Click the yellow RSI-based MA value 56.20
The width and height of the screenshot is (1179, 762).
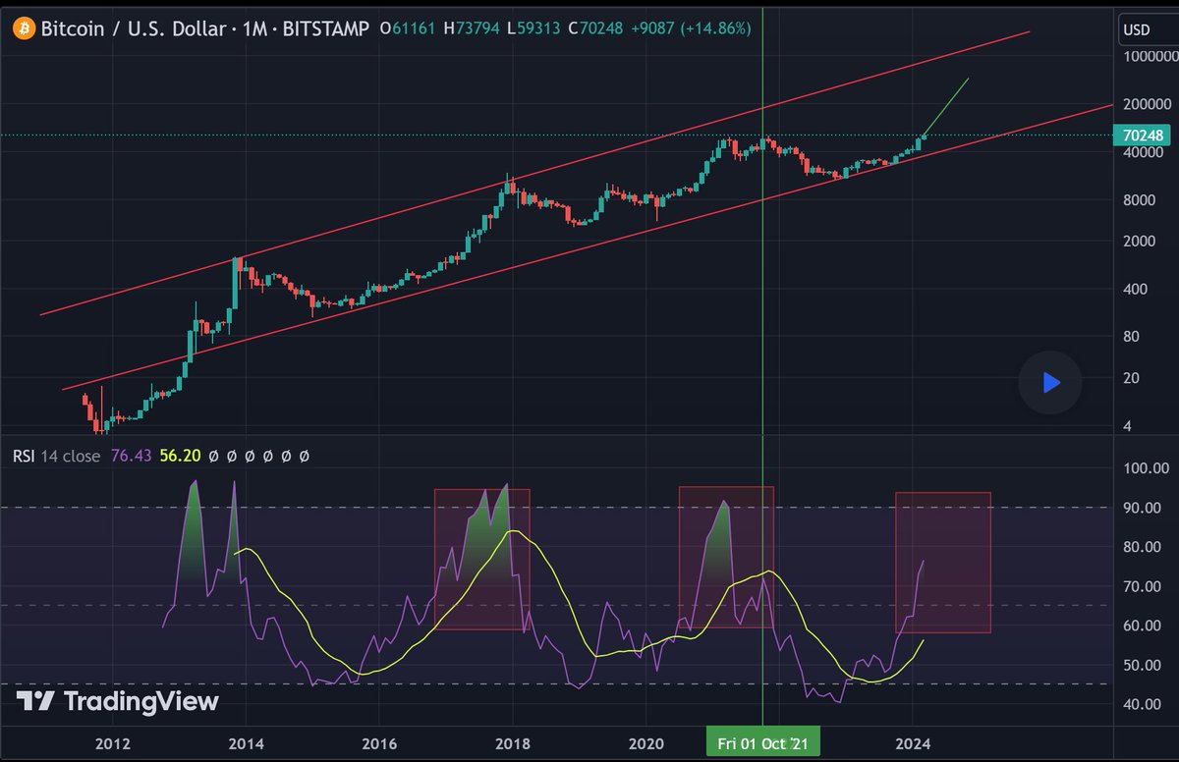click(x=180, y=456)
